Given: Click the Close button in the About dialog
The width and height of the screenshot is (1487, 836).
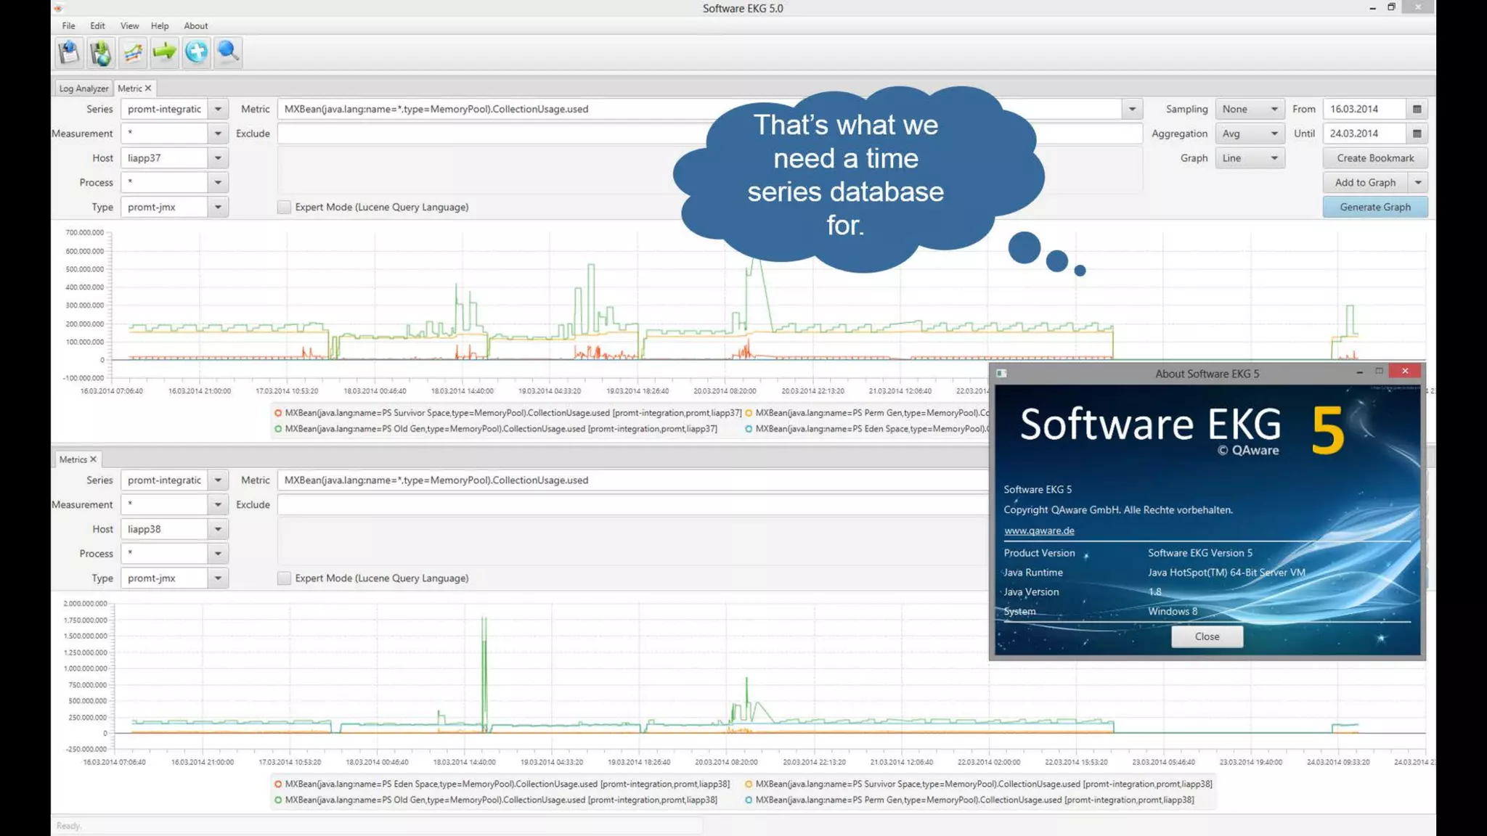Looking at the screenshot, I should (x=1206, y=636).
